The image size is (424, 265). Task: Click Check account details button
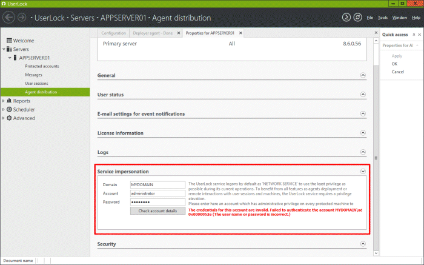click(157, 210)
